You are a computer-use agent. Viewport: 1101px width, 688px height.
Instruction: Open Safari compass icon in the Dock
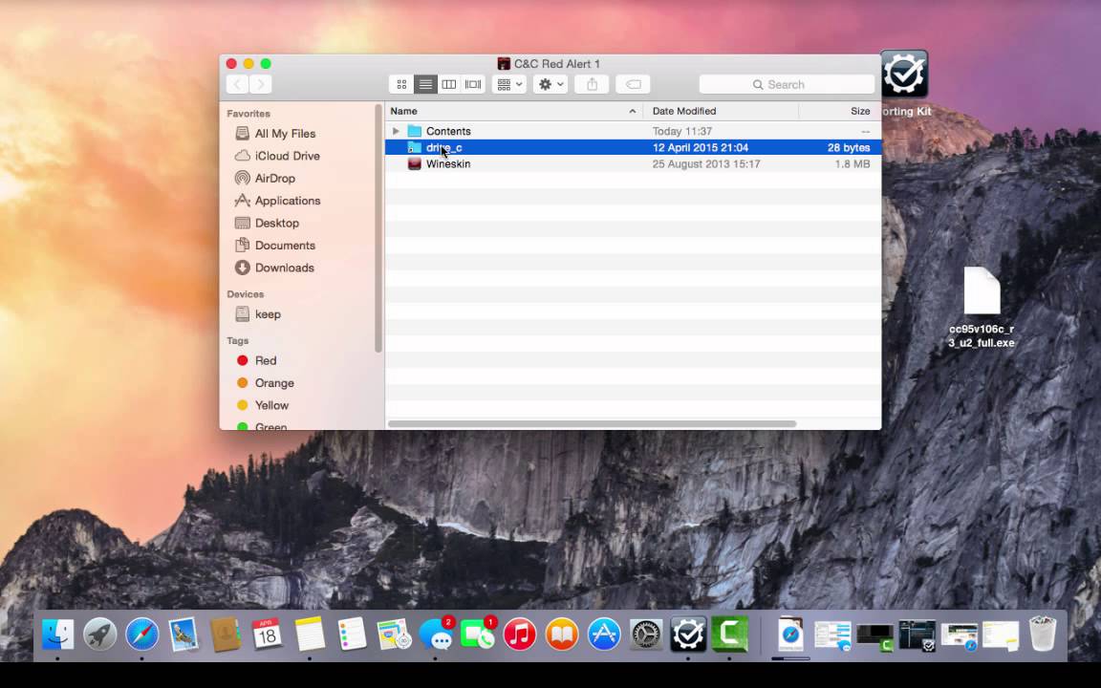click(x=141, y=634)
